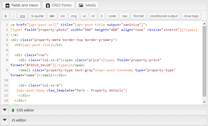Click line number 10 in the gutter

[6, 80]
